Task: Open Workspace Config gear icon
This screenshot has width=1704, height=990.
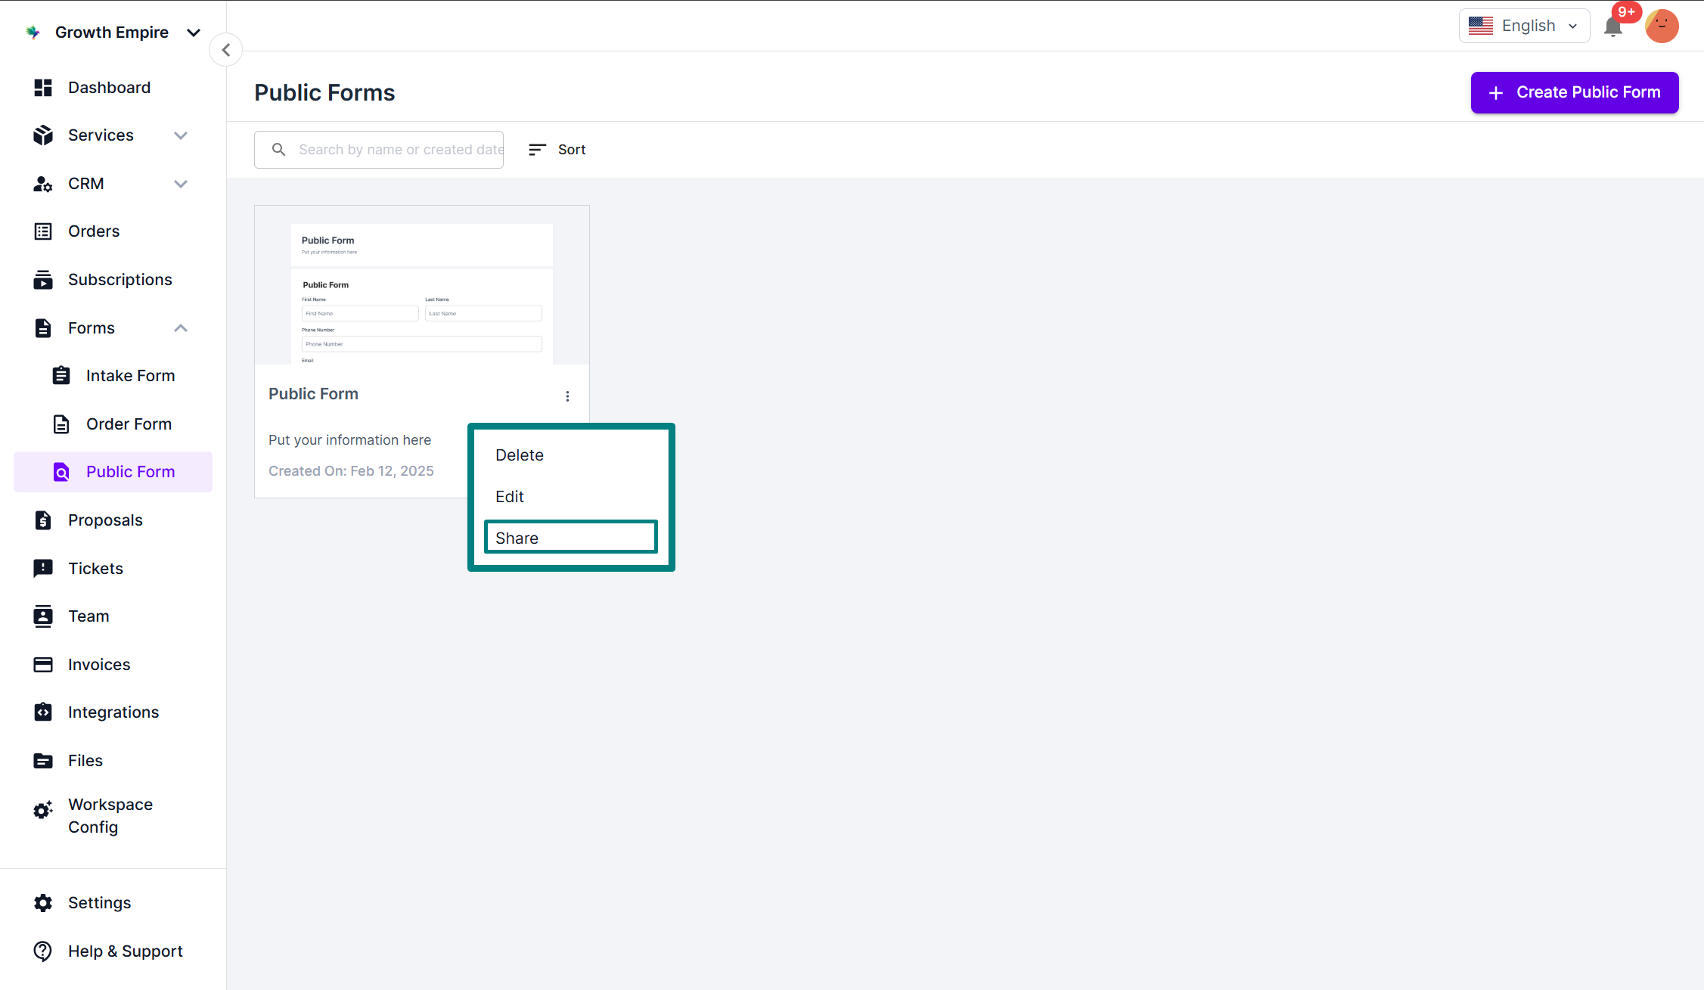Action: click(x=43, y=811)
